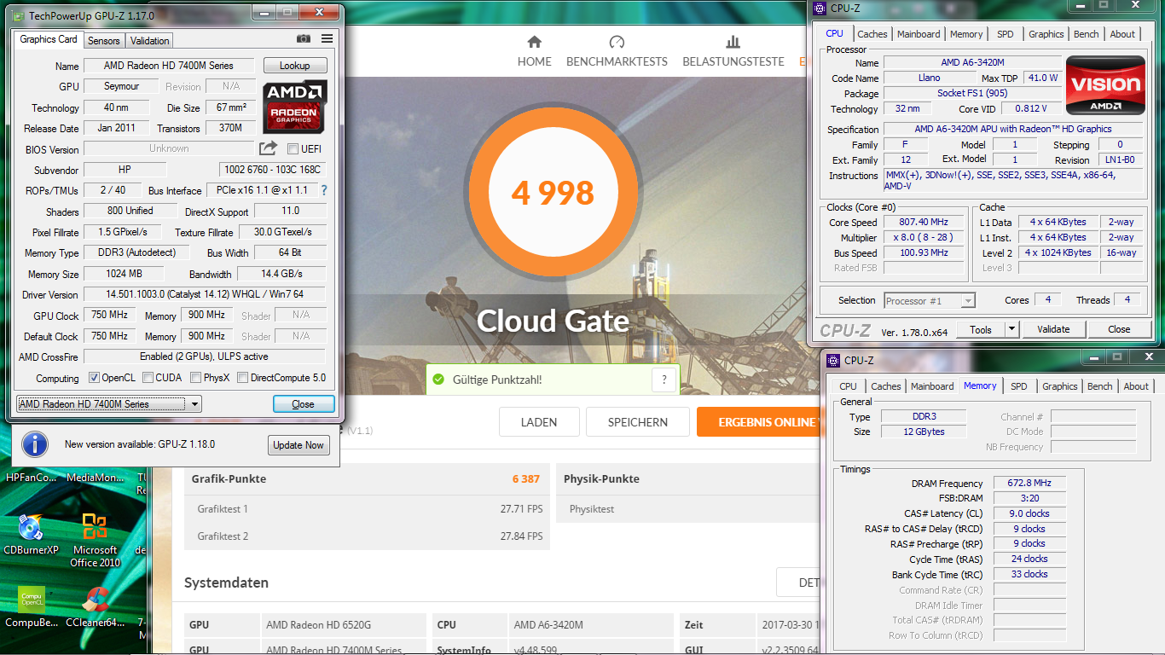Uncheck the OpenCL checkbox

(x=95, y=378)
